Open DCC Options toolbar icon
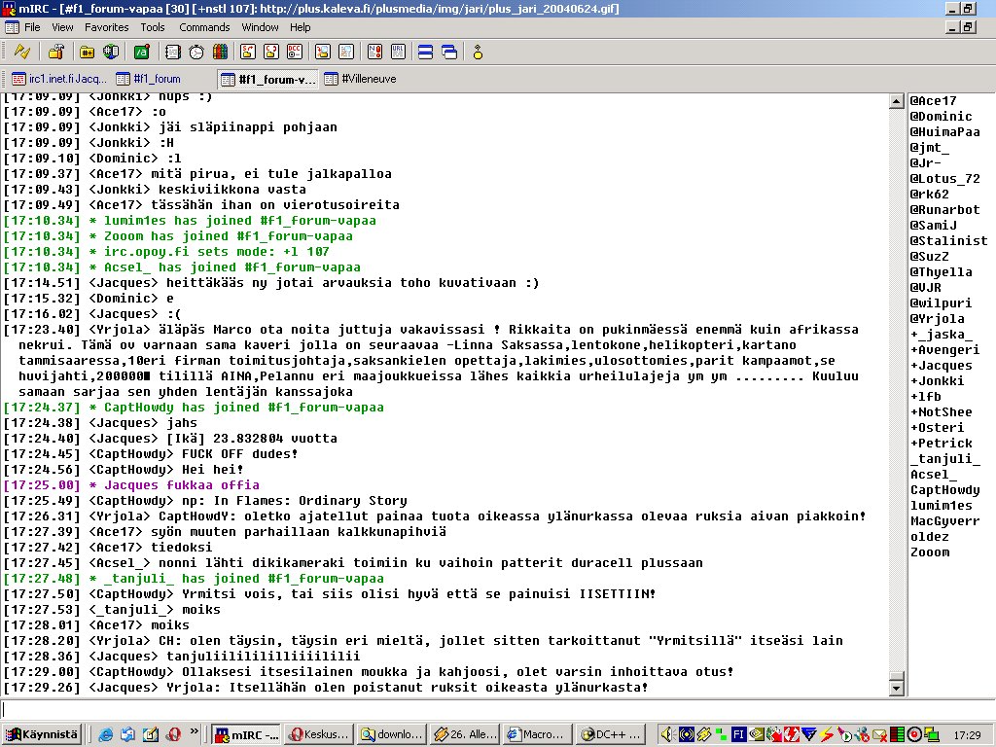The width and height of the screenshot is (996, 747). click(294, 52)
